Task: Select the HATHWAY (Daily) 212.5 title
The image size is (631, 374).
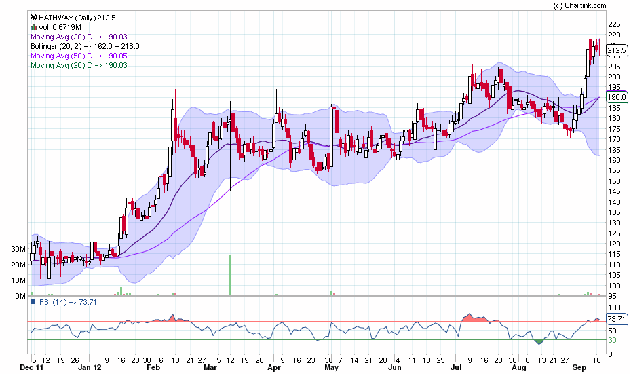Action: (x=77, y=18)
